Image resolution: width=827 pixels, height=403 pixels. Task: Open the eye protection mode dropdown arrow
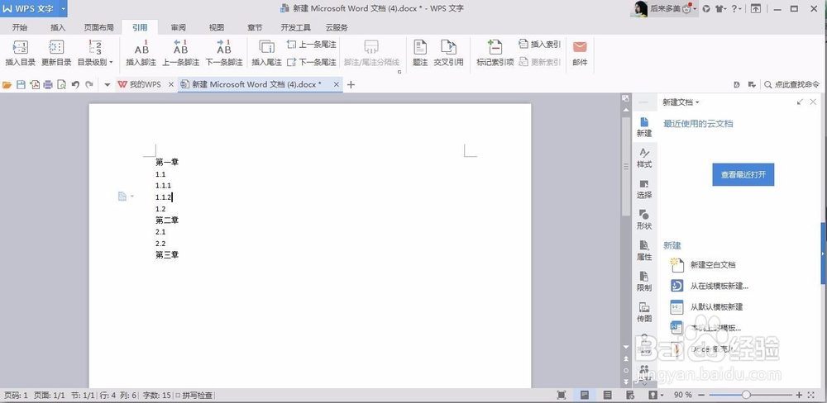pyautogui.click(x=663, y=395)
